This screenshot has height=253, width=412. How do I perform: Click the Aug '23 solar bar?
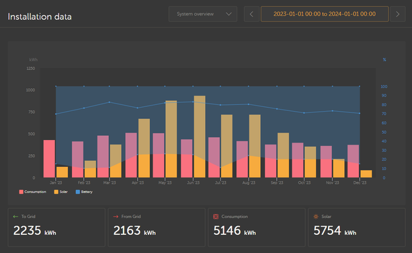tap(255, 146)
